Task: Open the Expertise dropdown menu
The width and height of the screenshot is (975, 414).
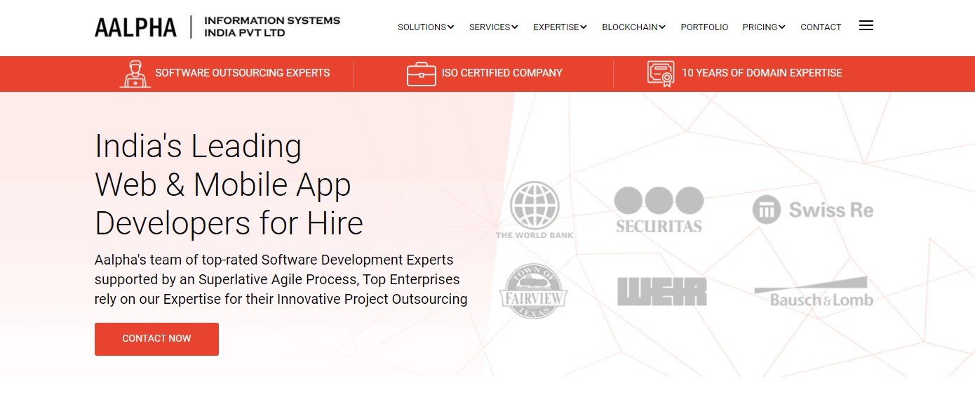Action: tap(559, 27)
